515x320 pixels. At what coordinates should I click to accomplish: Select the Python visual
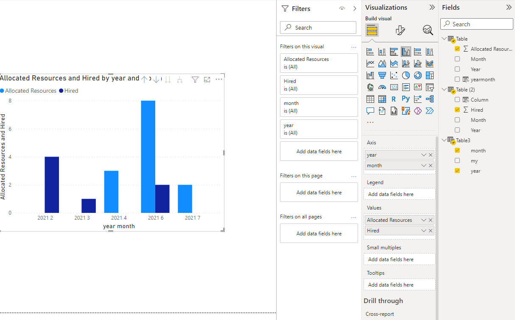406,99
